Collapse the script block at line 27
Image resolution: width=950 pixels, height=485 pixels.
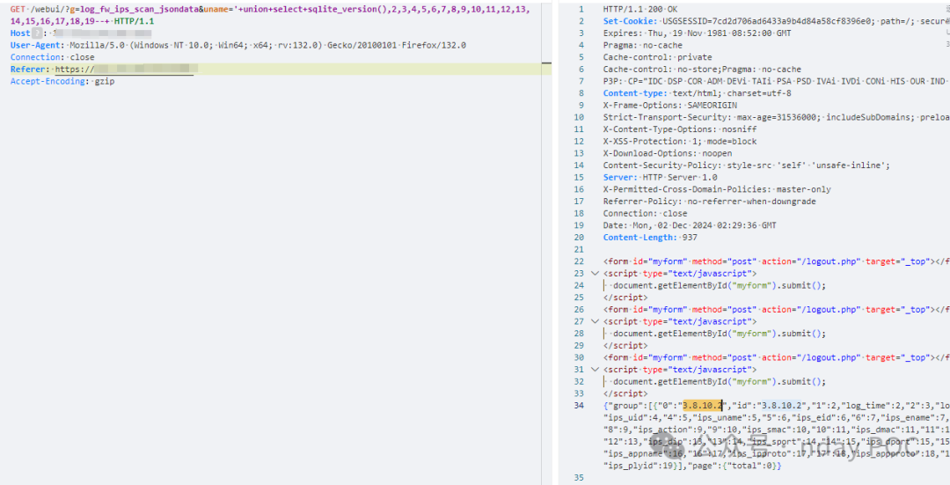click(x=595, y=321)
